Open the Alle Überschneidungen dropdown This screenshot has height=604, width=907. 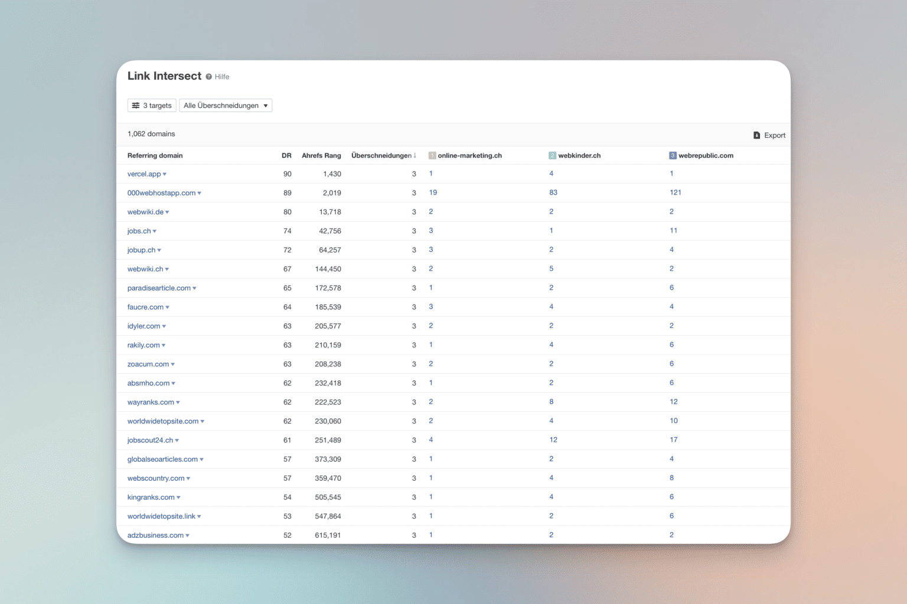(x=226, y=106)
